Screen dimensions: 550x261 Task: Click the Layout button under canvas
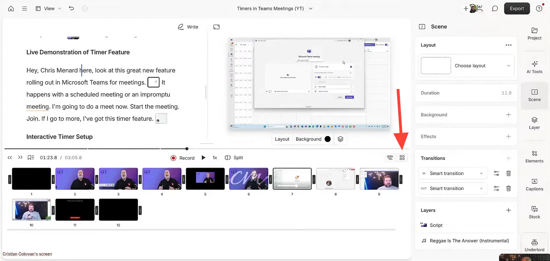tap(282, 139)
